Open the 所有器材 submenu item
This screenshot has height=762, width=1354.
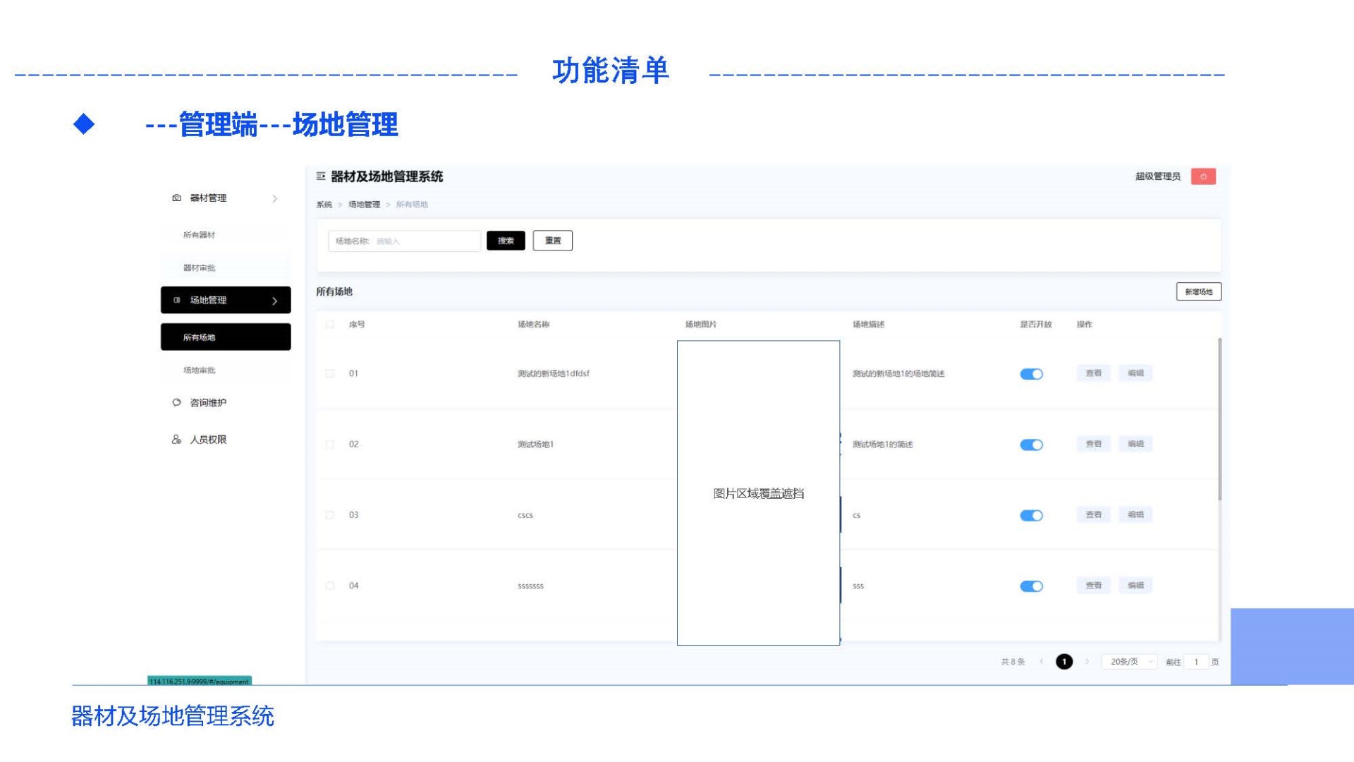[x=200, y=235]
